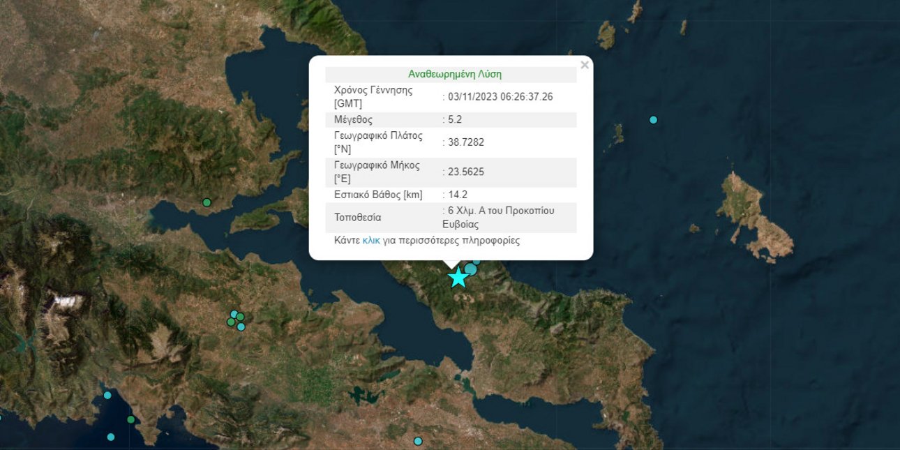
Task: Click the larger earthquake circle beside the star
Action: [470, 270]
